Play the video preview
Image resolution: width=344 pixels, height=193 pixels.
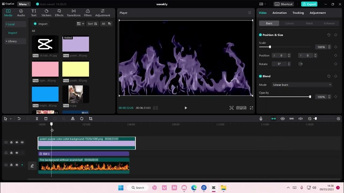(x=186, y=108)
